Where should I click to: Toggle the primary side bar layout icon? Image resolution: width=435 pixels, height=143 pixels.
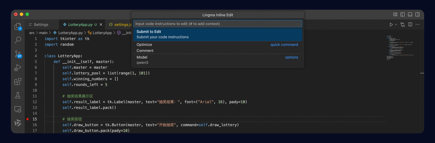[x=403, y=15]
